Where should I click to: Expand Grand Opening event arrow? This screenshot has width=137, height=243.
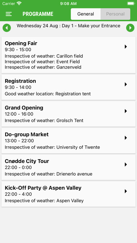click(x=126, y=111)
